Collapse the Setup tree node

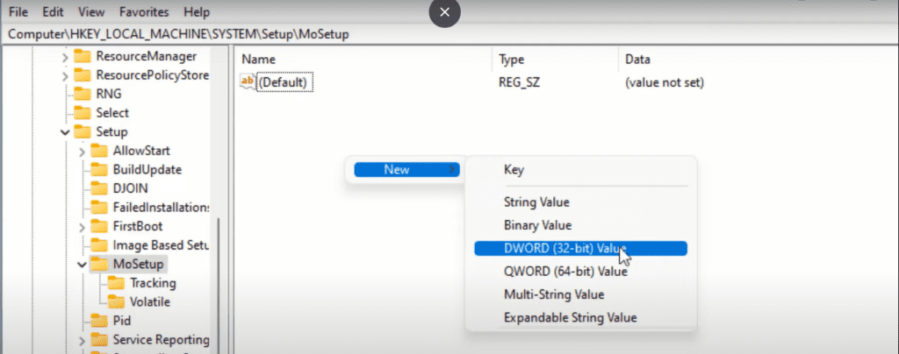click(65, 132)
